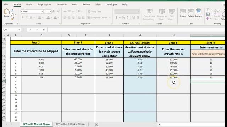This screenshot has height=127, width=227.
Task: Open the Number dialog launcher
Action: (x=140, y=24)
